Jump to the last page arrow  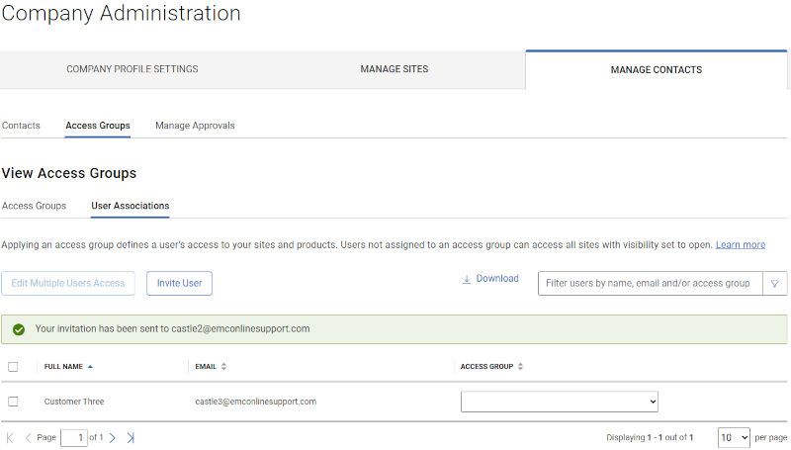[x=131, y=437]
